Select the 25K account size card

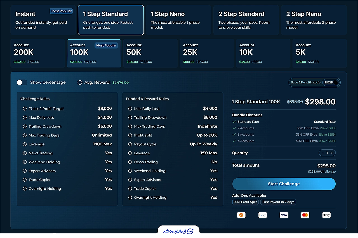point(207,53)
